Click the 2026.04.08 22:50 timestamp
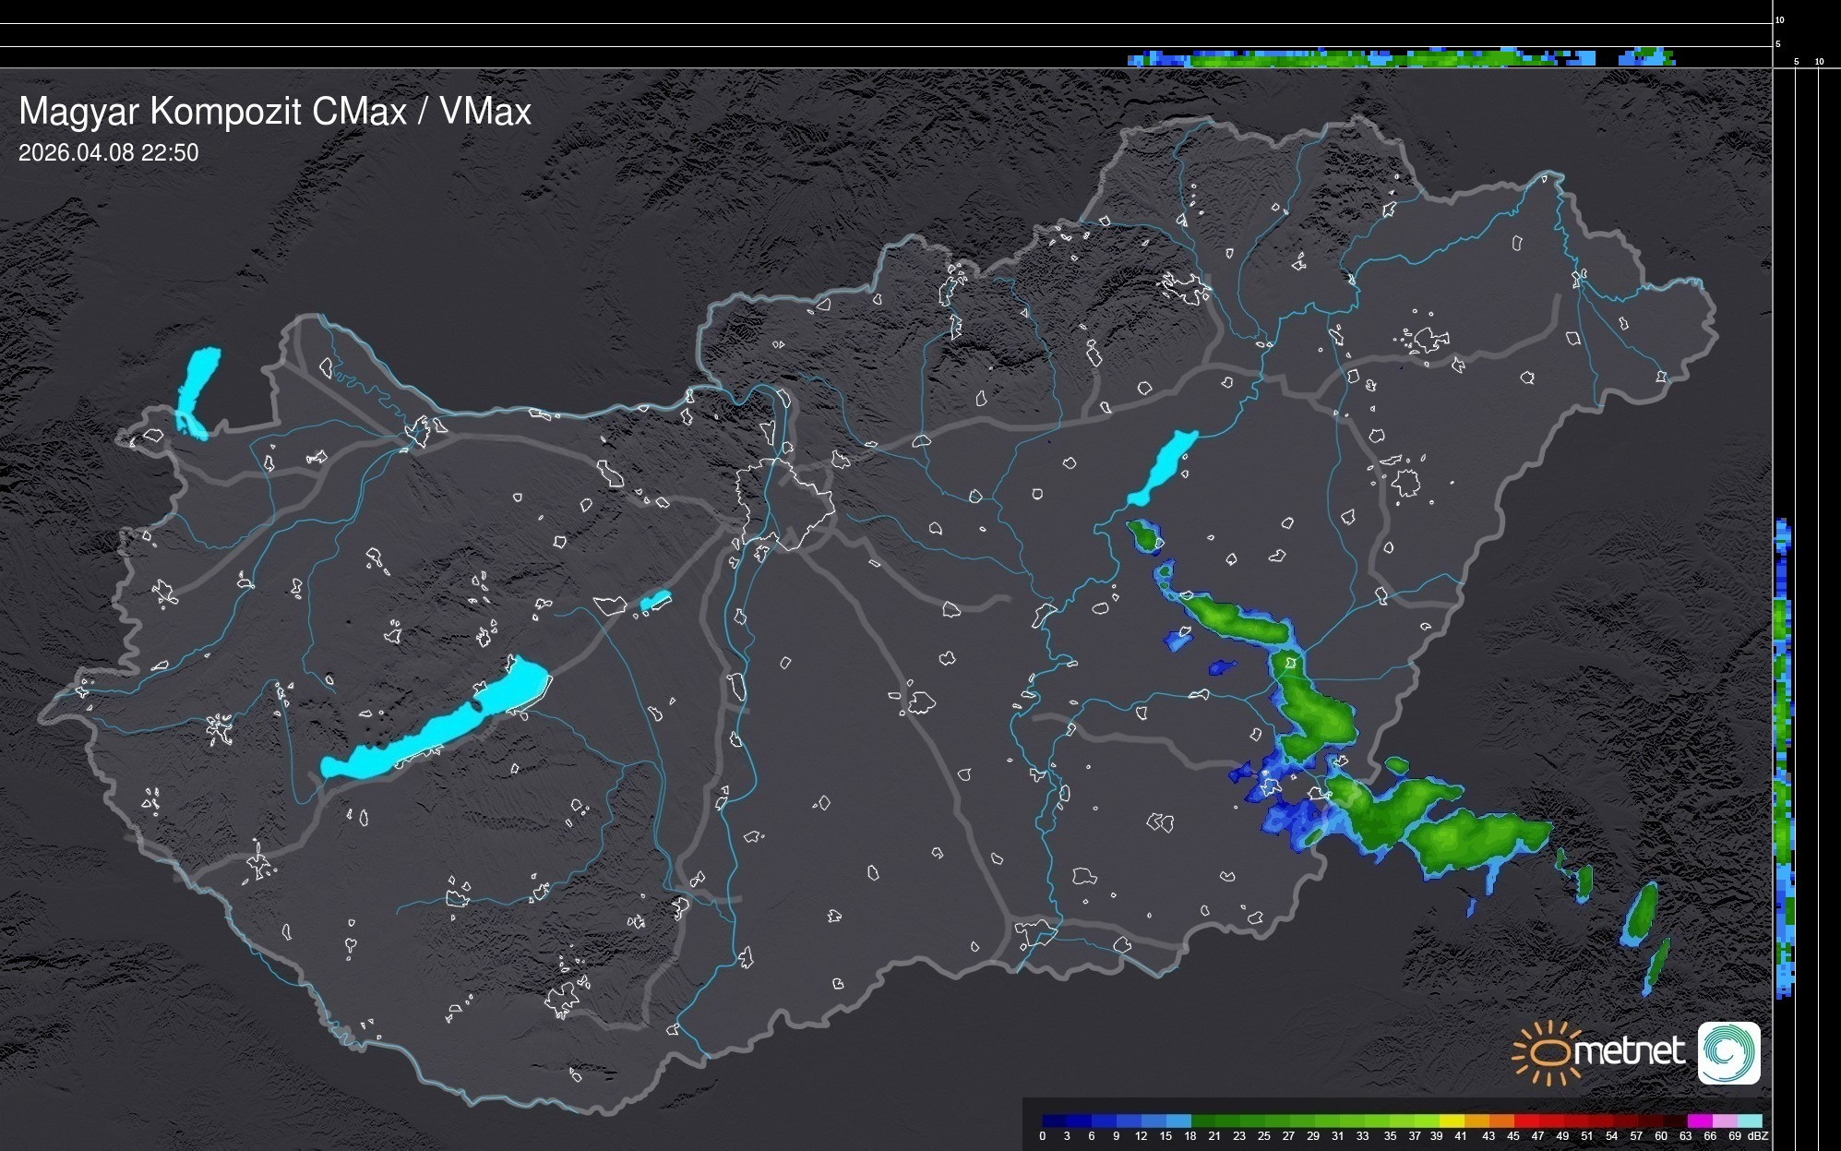 (109, 152)
